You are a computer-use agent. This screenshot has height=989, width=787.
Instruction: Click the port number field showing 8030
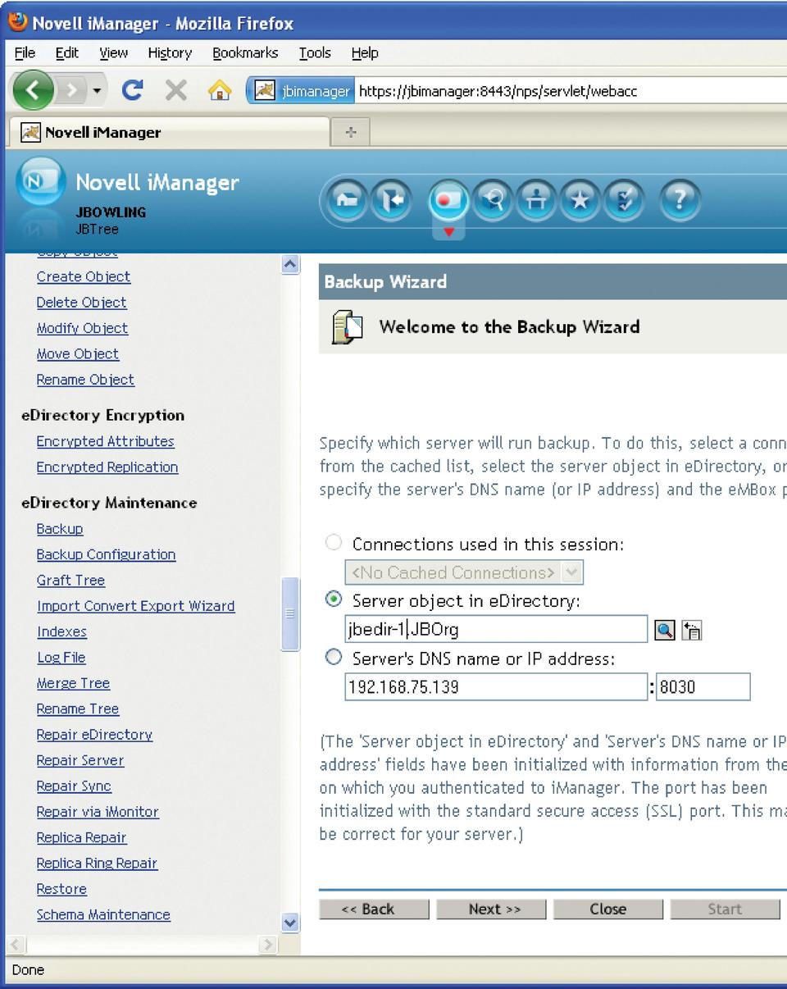click(703, 686)
